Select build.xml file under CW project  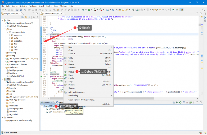pos(13,73)
